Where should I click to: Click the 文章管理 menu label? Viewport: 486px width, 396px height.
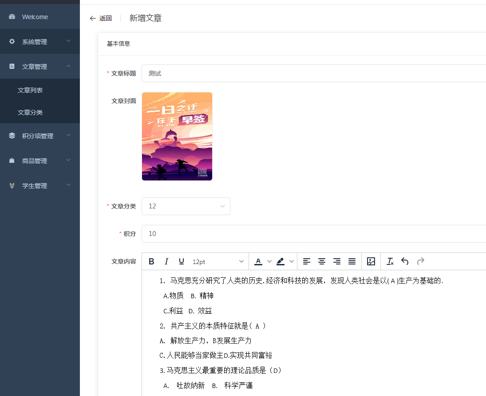[35, 67]
